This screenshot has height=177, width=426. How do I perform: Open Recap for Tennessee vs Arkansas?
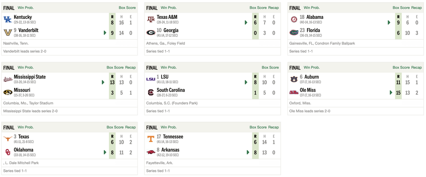point(273,127)
